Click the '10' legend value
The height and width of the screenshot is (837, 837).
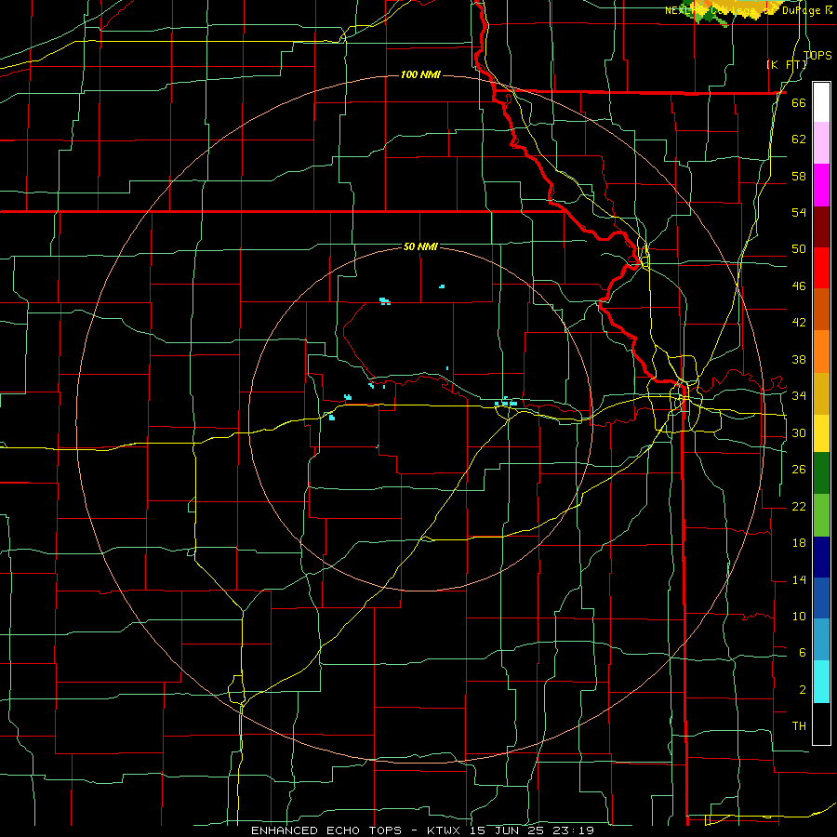tap(799, 617)
